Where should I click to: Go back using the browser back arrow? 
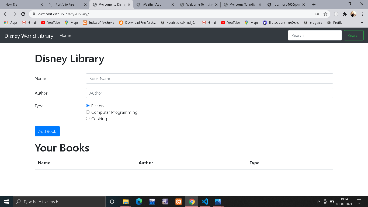[x=6, y=14]
